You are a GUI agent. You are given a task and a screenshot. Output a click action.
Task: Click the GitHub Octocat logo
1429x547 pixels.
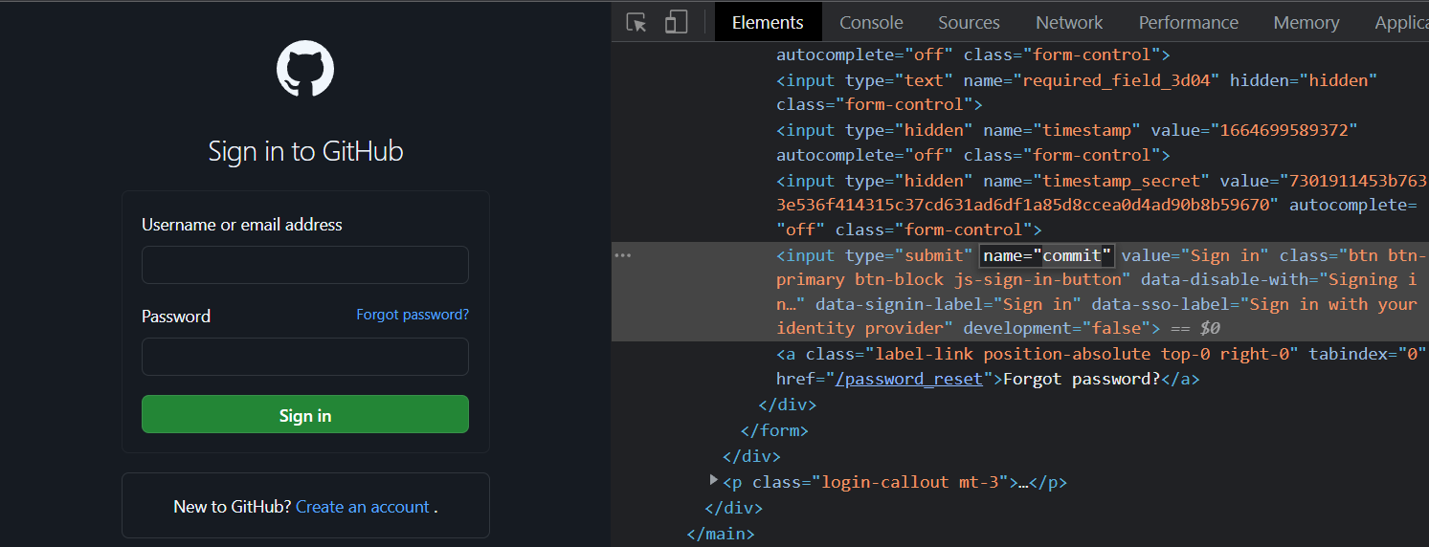[305, 69]
